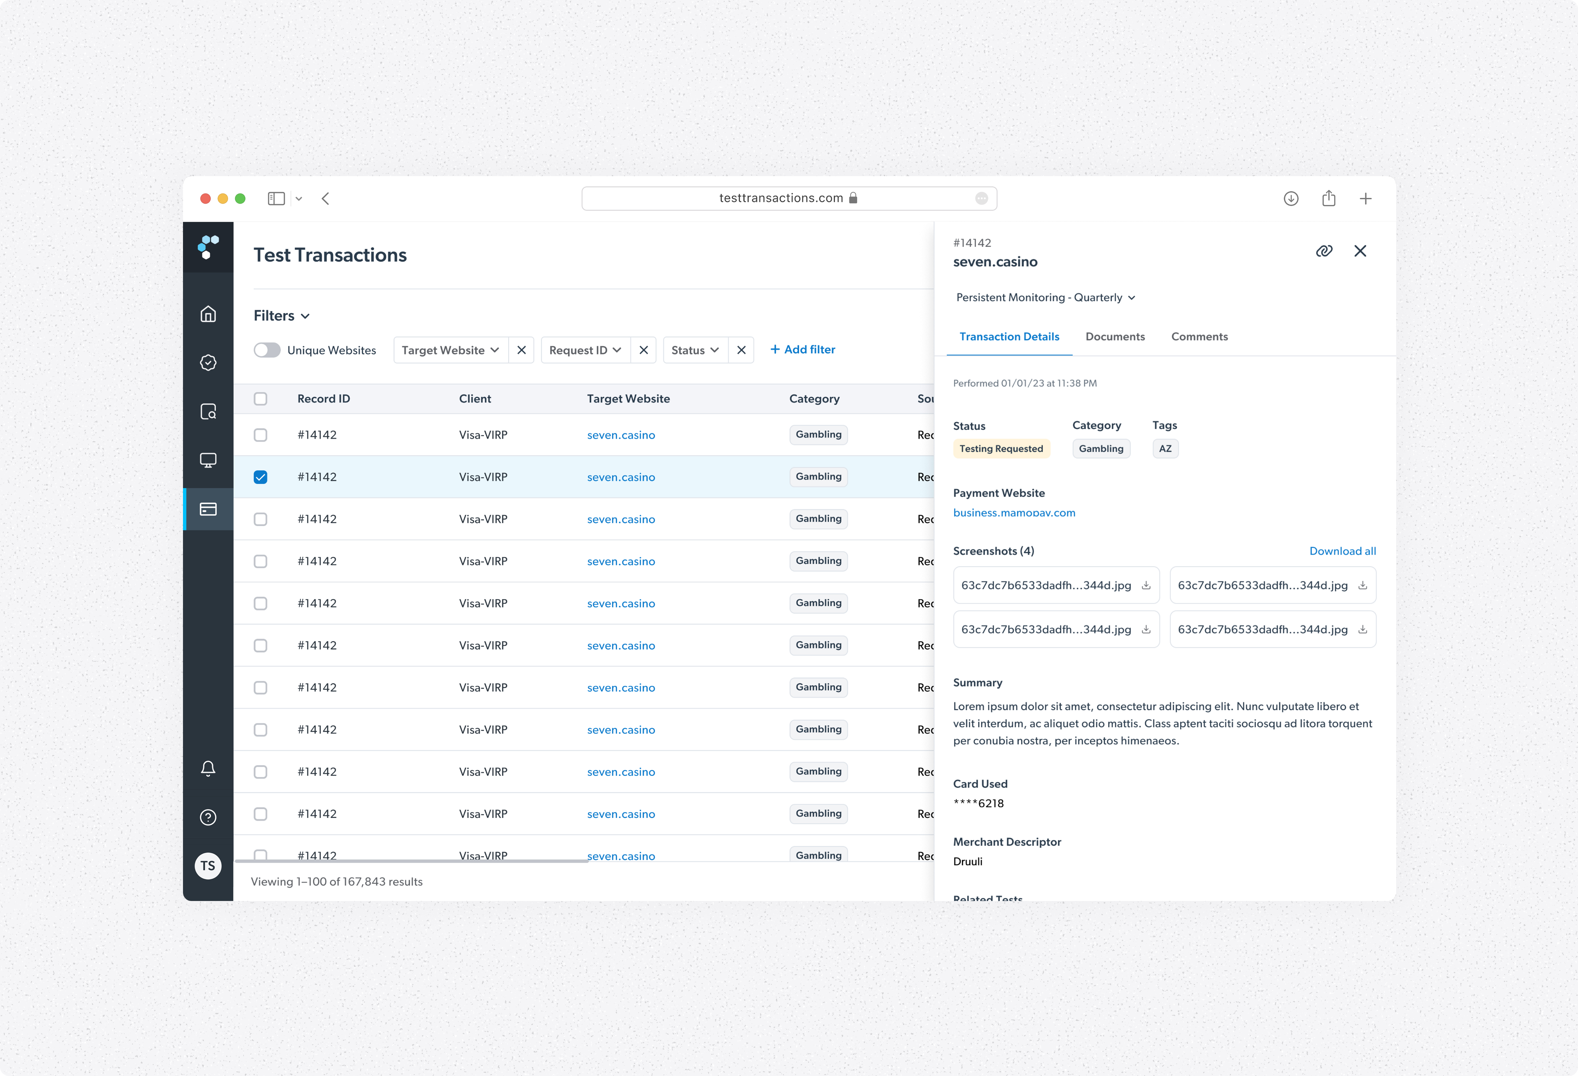1578x1076 pixels.
Task: Open browser sidebar options chevron
Action: 299,199
